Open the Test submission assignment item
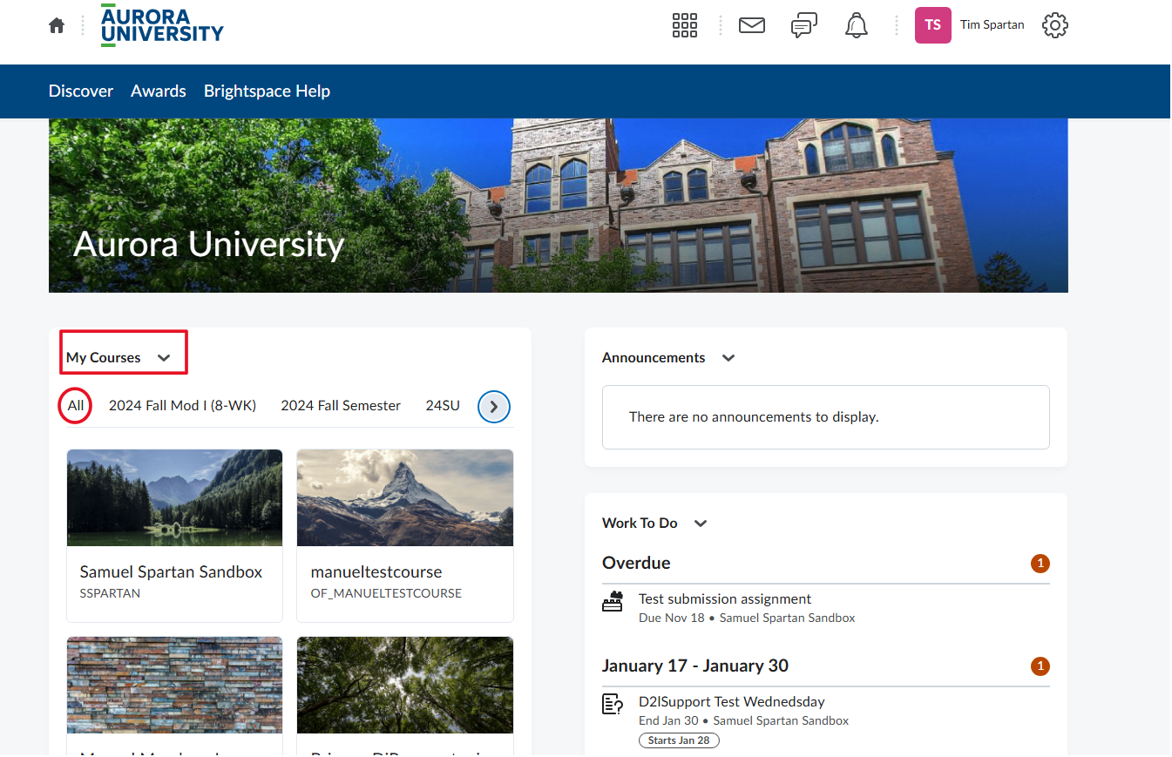The height and width of the screenshot is (757, 1172). (724, 599)
